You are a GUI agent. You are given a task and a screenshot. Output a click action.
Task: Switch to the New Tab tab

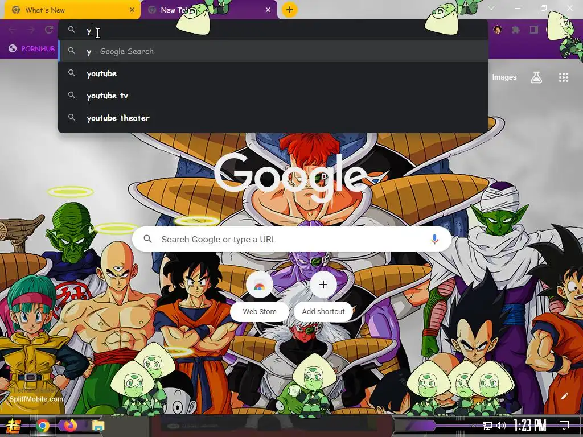208,10
